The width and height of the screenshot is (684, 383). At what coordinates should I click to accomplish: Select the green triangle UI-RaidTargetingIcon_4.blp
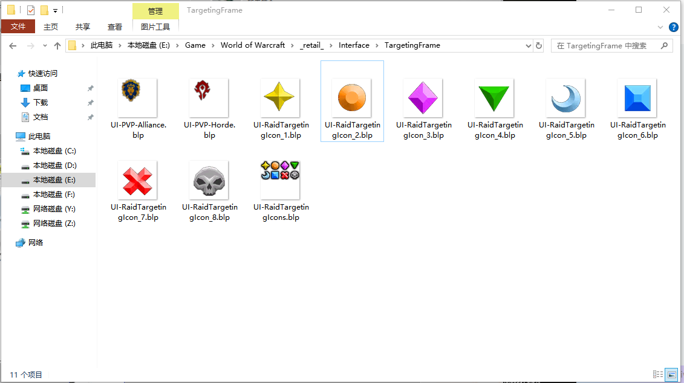click(494, 98)
